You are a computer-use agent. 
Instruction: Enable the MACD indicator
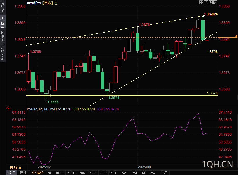pyautogui.click(x=59, y=173)
